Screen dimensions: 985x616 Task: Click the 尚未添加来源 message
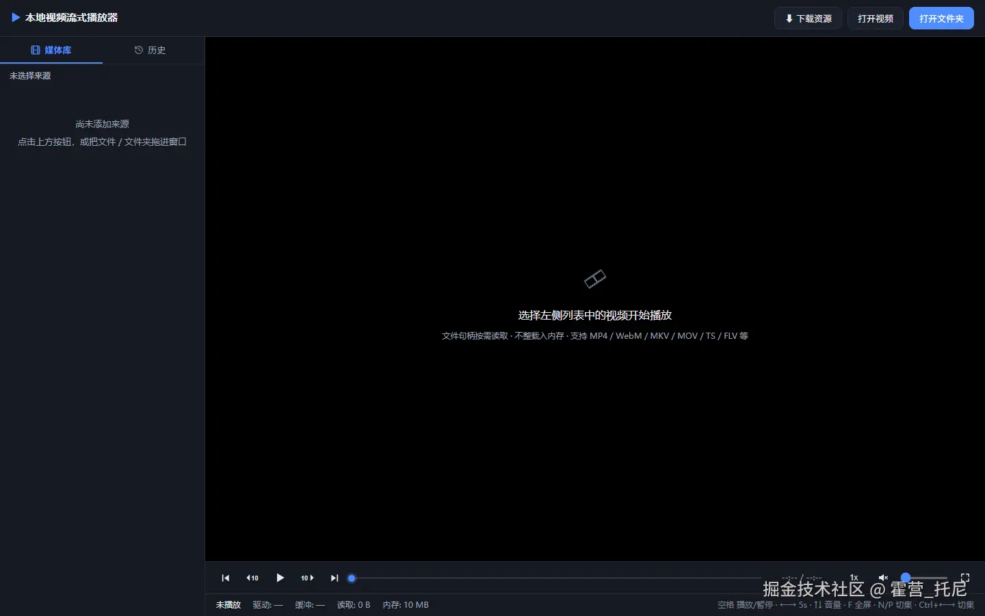pos(103,124)
